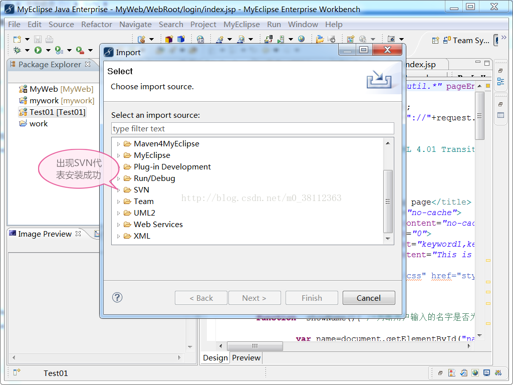Click the Debug bug toolbar icon

(17, 50)
